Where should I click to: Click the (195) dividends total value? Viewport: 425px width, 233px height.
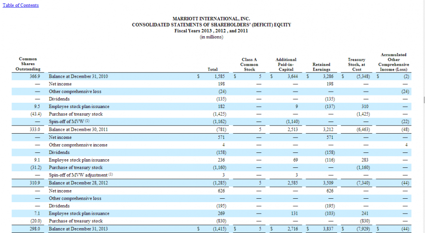(x=221, y=206)
